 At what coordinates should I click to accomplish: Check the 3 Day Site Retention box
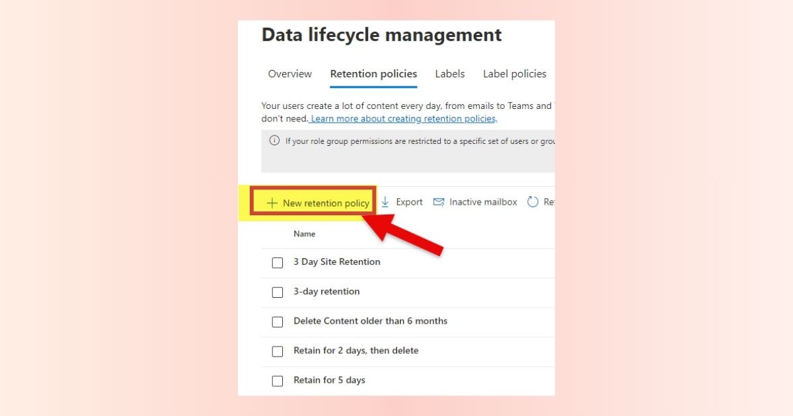click(x=278, y=263)
